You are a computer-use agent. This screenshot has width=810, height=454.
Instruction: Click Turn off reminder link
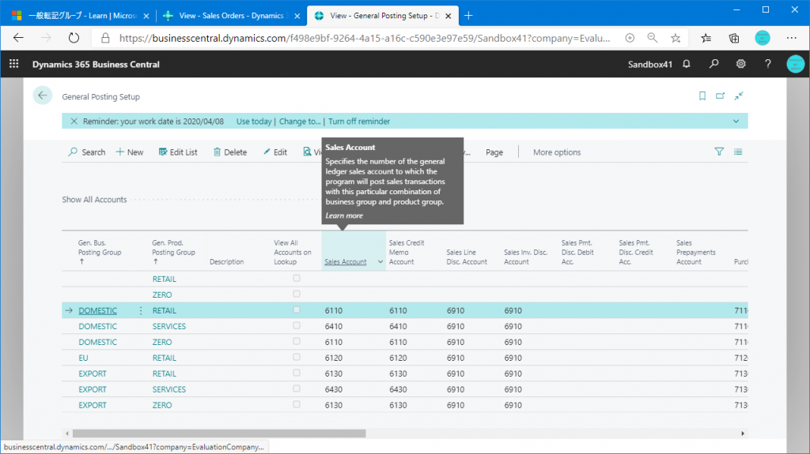359,122
